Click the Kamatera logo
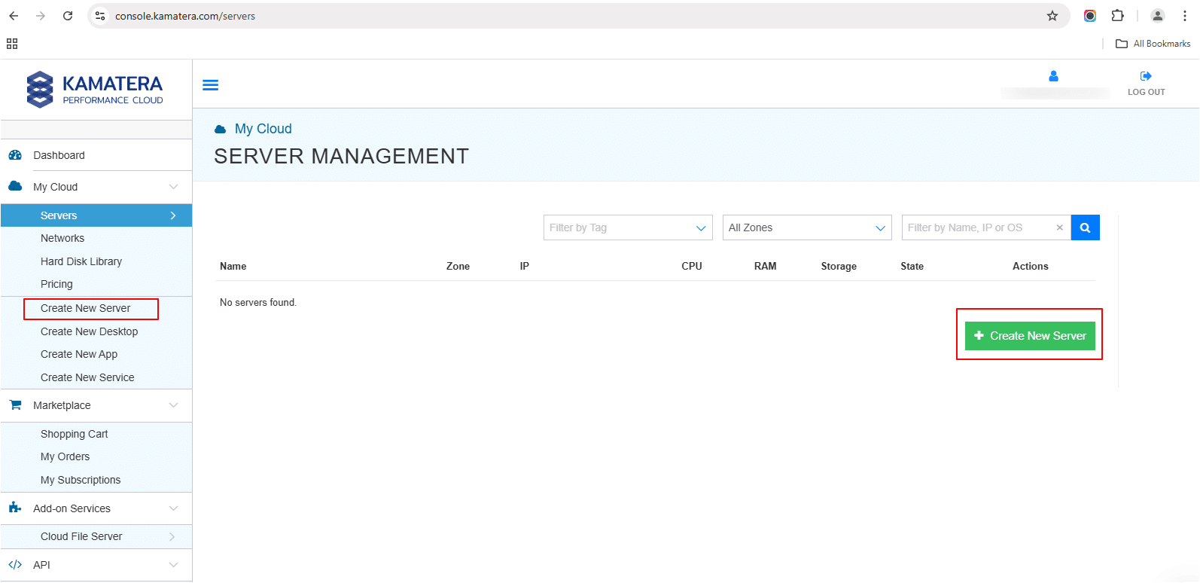The height and width of the screenshot is (583, 1200). click(x=95, y=90)
